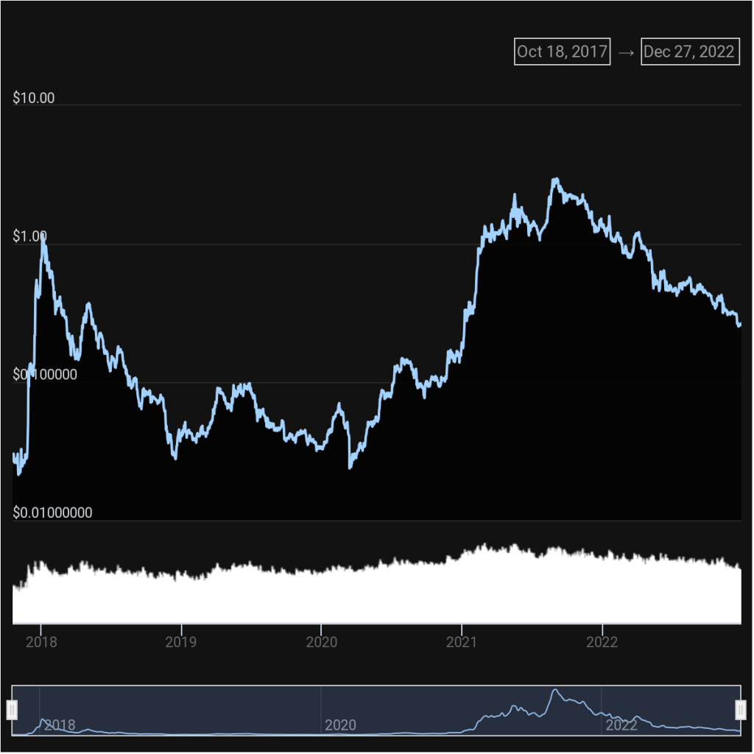The height and width of the screenshot is (754, 754).
Task: Click the end date field Dec 27, 2022
Action: pyautogui.click(x=689, y=52)
